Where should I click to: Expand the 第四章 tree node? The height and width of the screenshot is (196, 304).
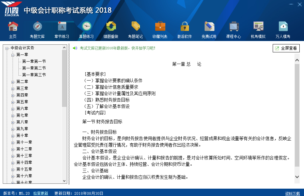13,96
